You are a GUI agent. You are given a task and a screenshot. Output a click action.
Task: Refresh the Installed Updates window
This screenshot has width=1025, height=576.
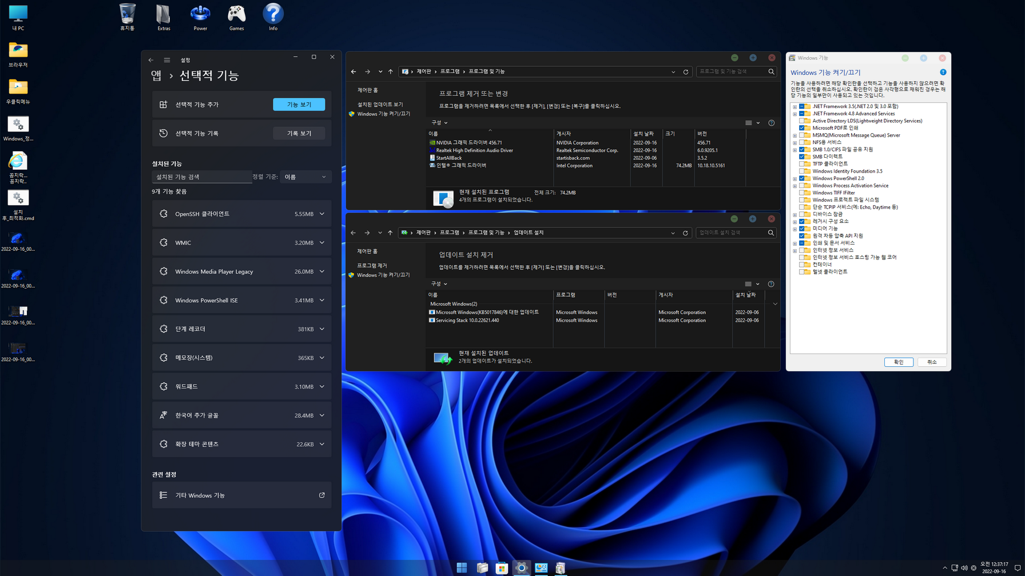(x=685, y=233)
